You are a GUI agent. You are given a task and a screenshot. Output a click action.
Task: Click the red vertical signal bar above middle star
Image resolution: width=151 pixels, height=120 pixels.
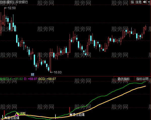click(x=70, y=110)
